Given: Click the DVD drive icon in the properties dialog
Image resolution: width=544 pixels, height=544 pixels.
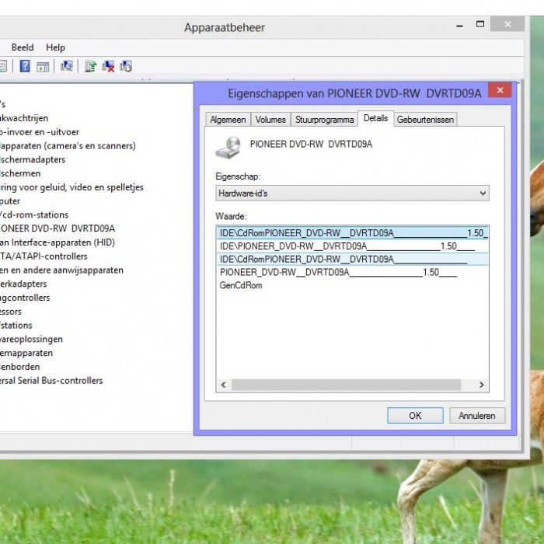Looking at the screenshot, I should coord(228,145).
